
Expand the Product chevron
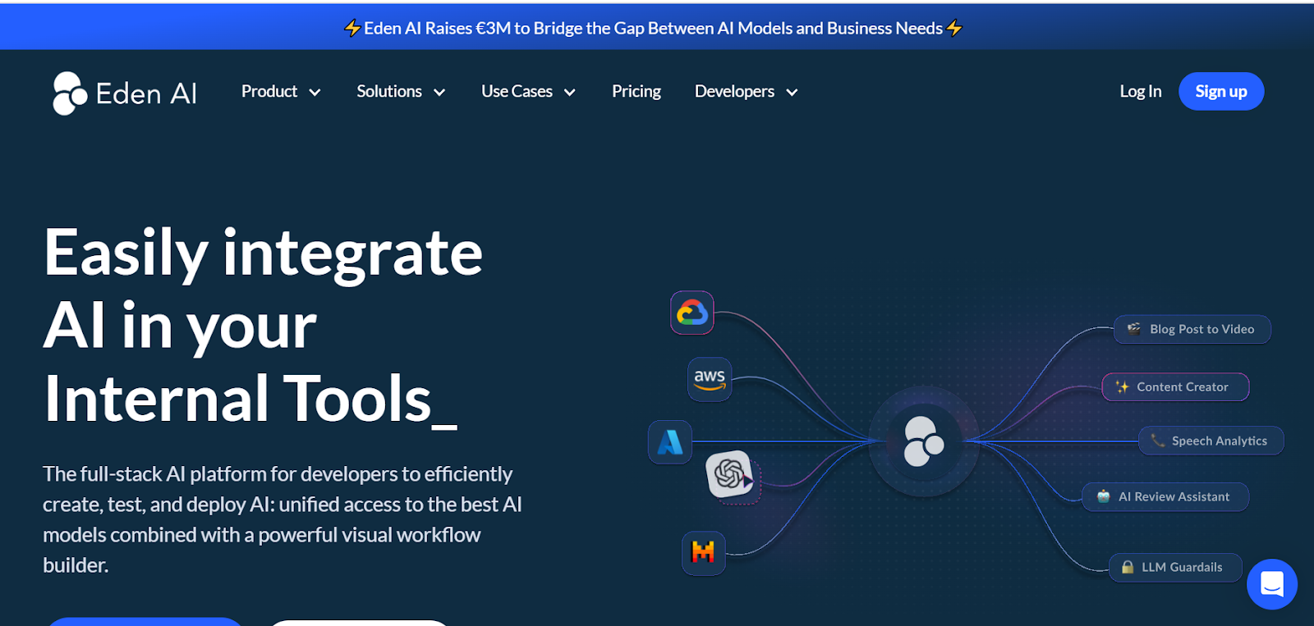coord(315,93)
